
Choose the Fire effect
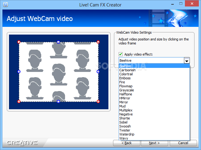point(154,82)
